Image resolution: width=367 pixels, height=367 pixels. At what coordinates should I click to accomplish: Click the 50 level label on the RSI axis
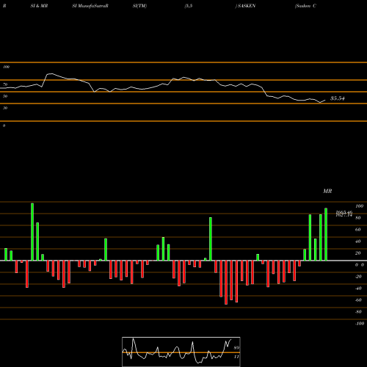pyautogui.click(x=5, y=96)
